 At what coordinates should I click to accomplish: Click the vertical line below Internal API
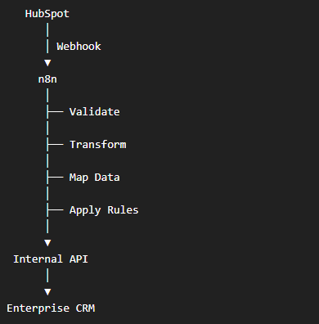(47, 276)
